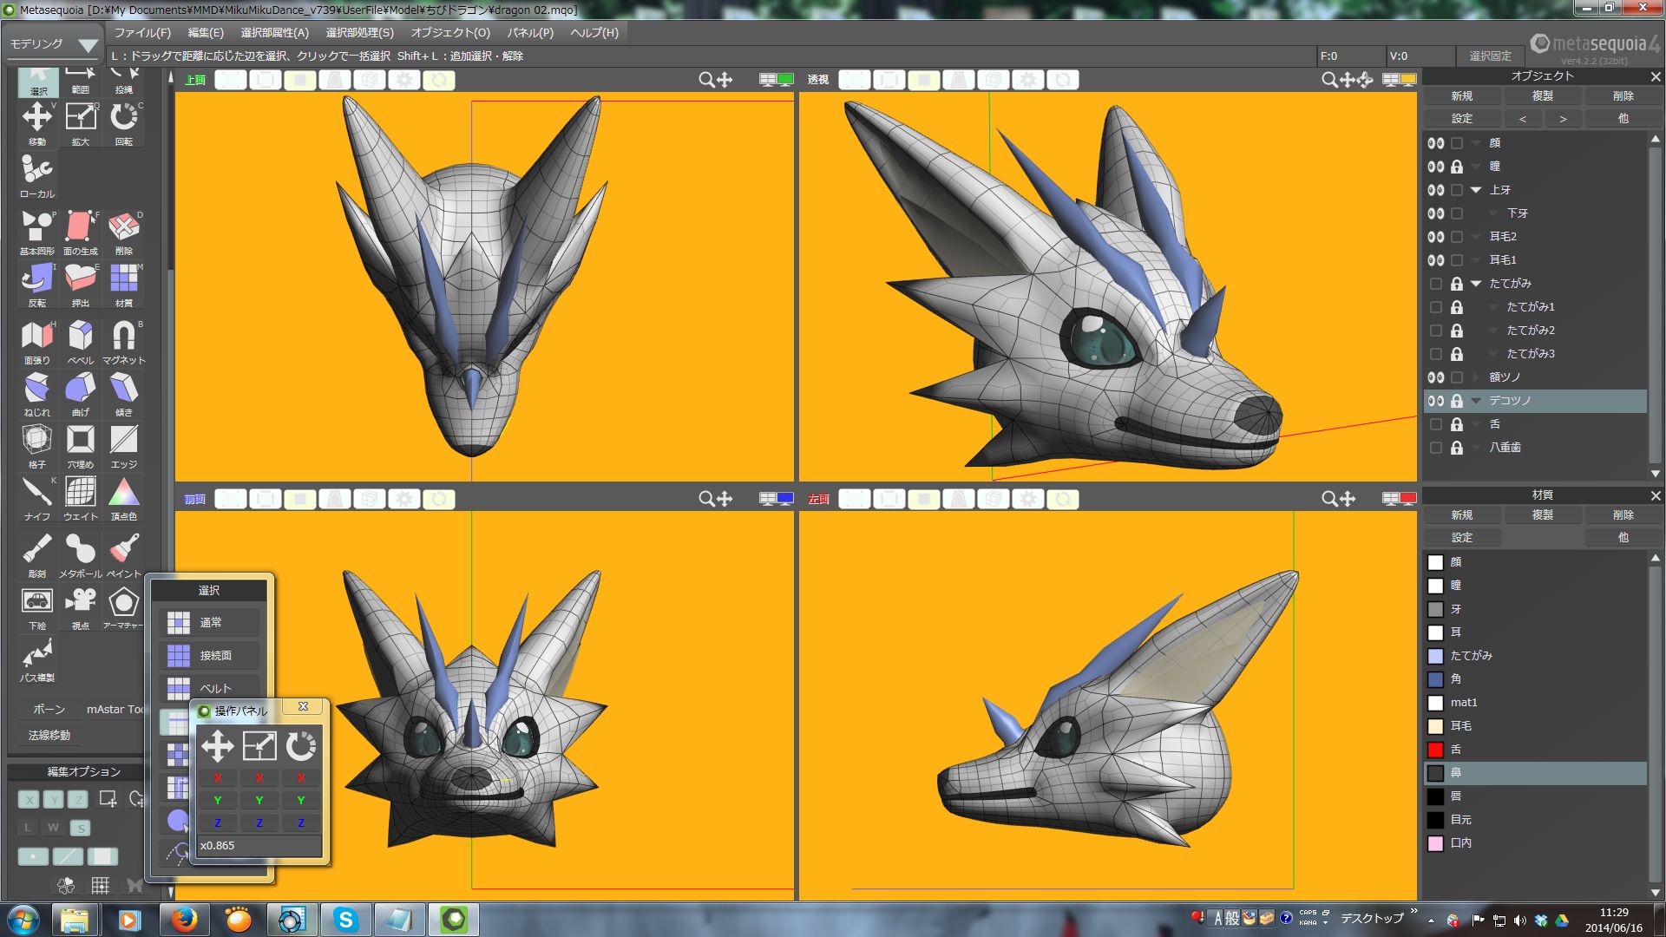The height and width of the screenshot is (937, 1666).
Task: Hide the 瞳 object via eye icon
Action: click(1436, 167)
